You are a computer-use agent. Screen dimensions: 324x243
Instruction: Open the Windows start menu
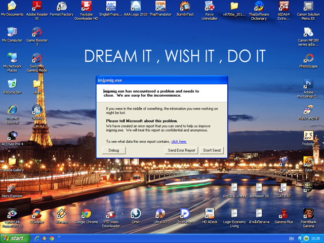click(15, 238)
